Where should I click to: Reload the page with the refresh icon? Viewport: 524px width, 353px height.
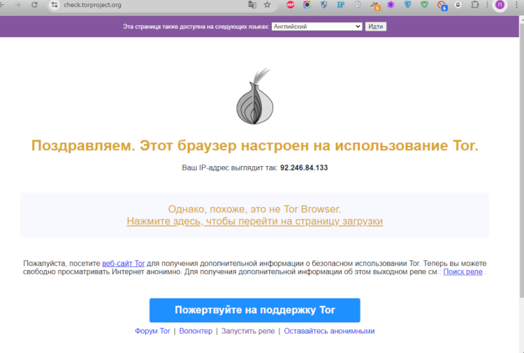click(x=34, y=5)
